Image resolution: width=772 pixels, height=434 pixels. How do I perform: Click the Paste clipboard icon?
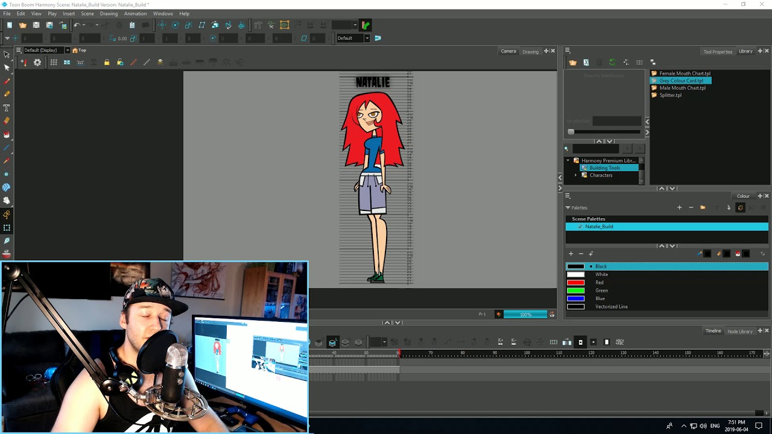132,25
